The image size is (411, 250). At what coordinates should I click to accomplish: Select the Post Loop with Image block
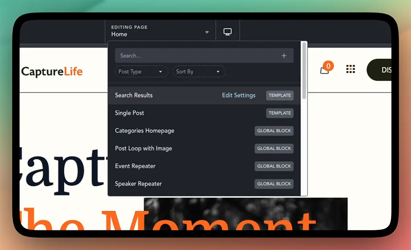coord(143,148)
